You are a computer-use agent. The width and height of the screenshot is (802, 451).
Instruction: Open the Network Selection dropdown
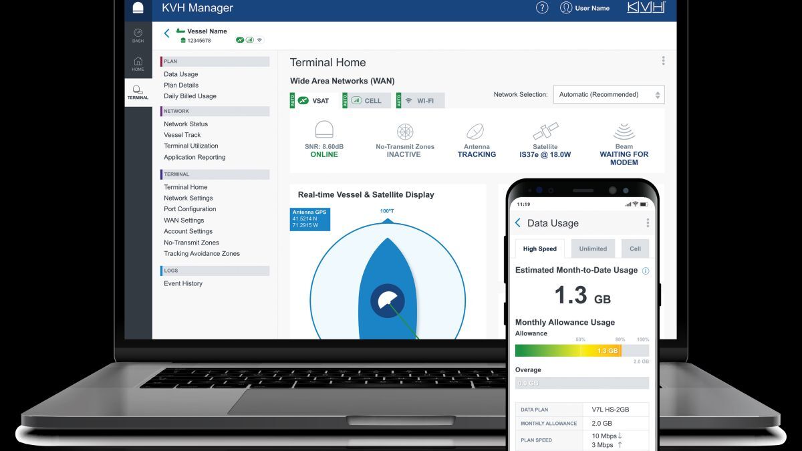tap(608, 94)
